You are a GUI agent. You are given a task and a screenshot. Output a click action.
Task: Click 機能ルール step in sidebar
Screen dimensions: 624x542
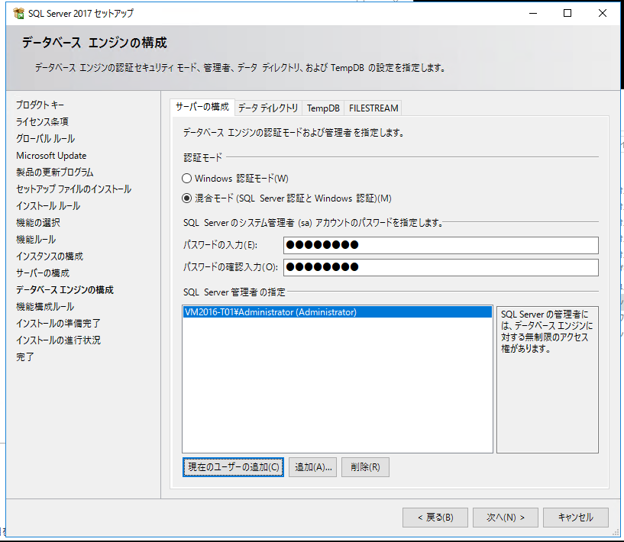[36, 240]
